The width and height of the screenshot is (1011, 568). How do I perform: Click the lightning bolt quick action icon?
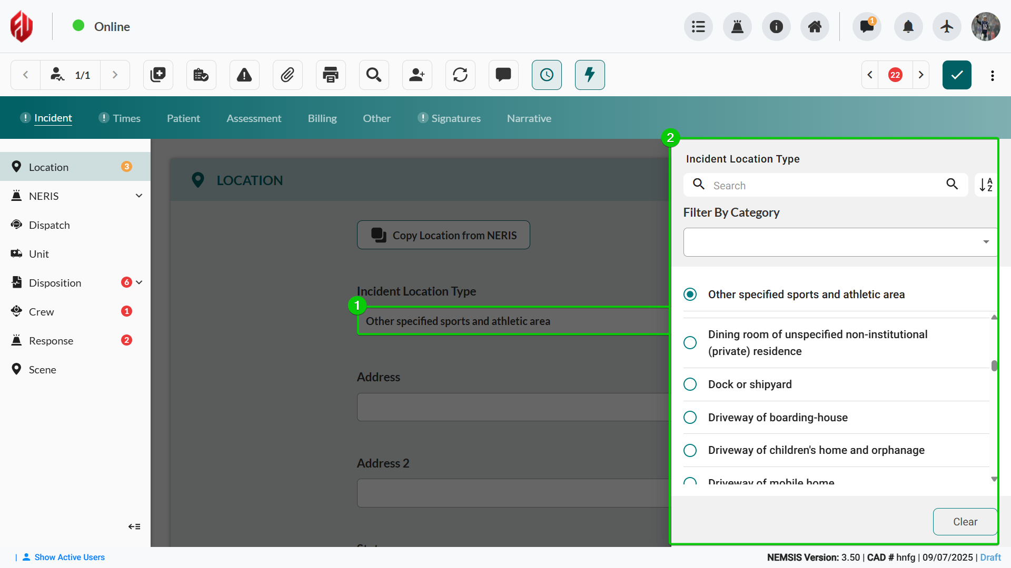(x=590, y=75)
